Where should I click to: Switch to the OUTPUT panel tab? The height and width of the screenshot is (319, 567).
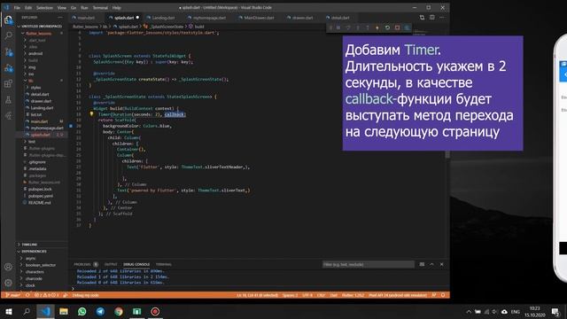pos(111,264)
